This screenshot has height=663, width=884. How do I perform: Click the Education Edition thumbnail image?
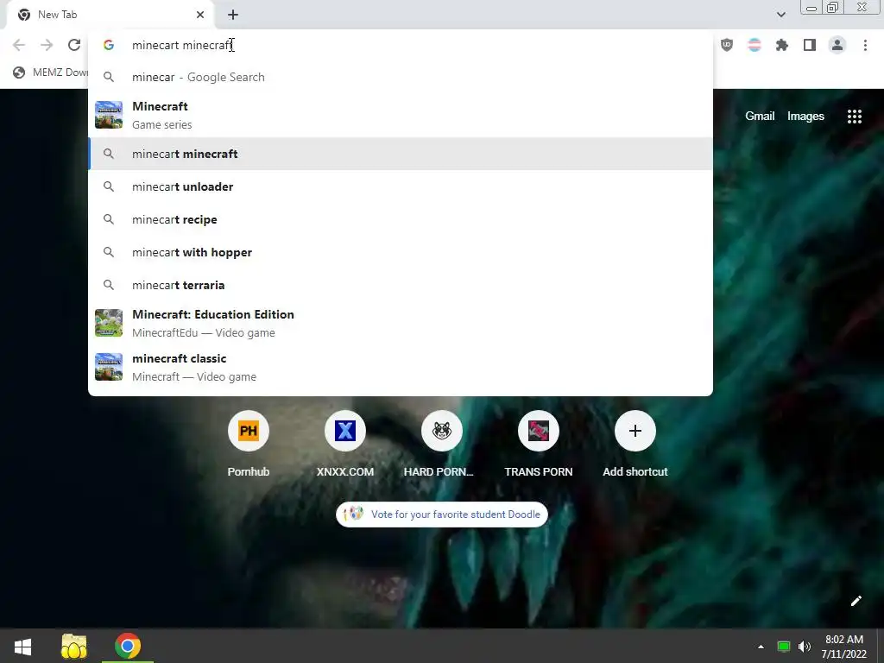click(109, 323)
